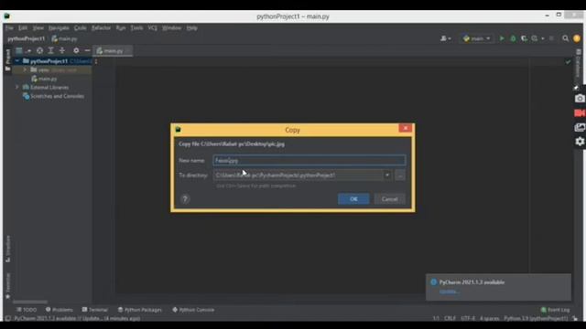Open the Run menu

click(121, 28)
